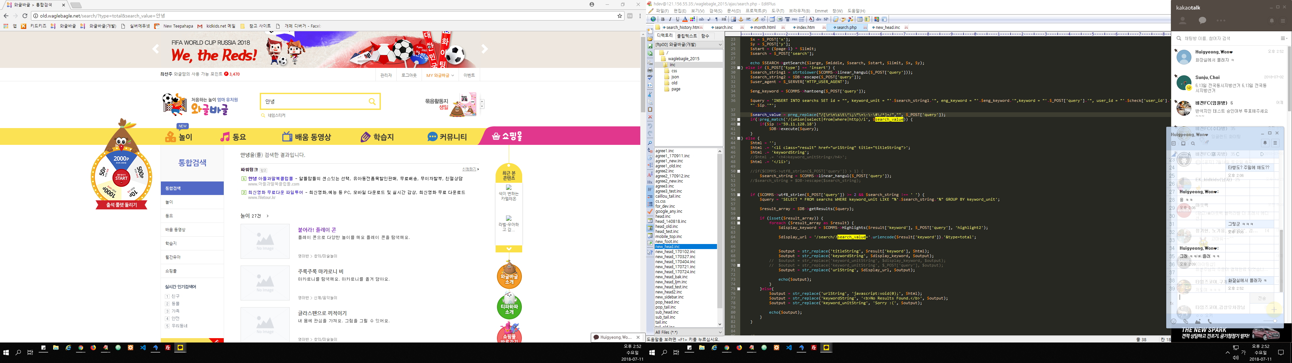Click the PRE tag icon in EditPlus
The image size is (1292, 363).
coord(794,19)
